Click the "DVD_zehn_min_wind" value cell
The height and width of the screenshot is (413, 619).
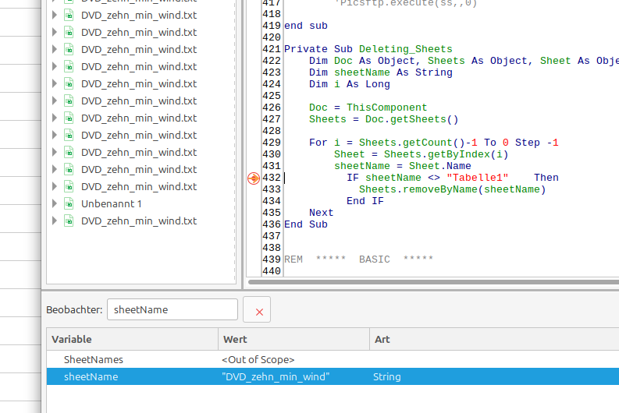(276, 376)
